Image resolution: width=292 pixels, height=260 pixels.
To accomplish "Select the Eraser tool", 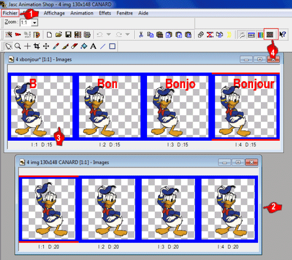I will 74,46.
